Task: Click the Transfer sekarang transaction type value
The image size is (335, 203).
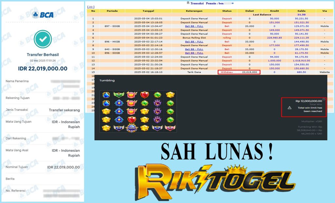Action: pos(64,110)
